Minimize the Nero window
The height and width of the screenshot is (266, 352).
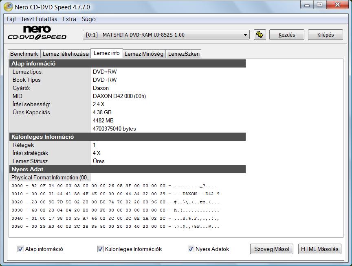(307, 5)
